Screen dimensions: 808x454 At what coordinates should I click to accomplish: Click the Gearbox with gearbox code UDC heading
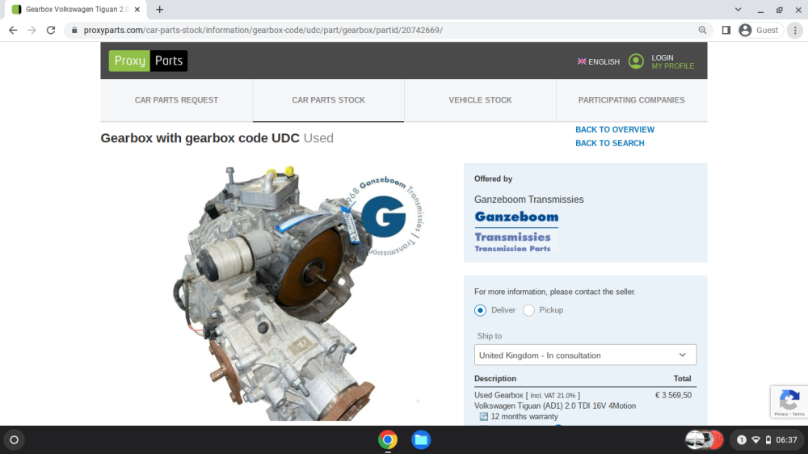(200, 138)
